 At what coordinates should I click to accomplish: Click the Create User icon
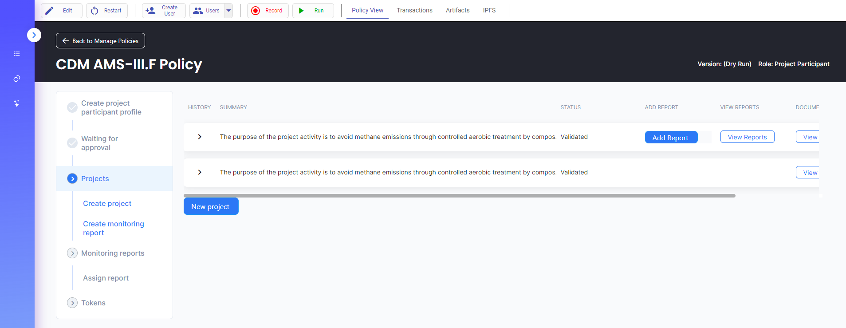(x=151, y=11)
